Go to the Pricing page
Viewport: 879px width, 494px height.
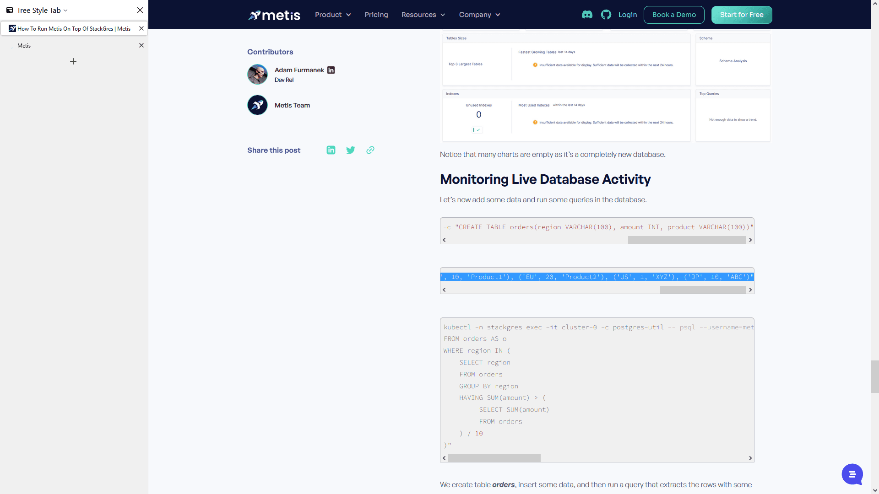coord(376,15)
